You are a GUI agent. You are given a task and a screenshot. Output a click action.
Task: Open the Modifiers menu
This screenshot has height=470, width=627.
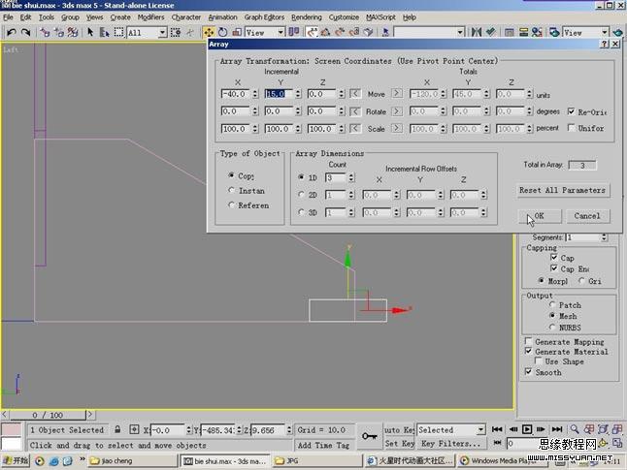(x=150, y=17)
